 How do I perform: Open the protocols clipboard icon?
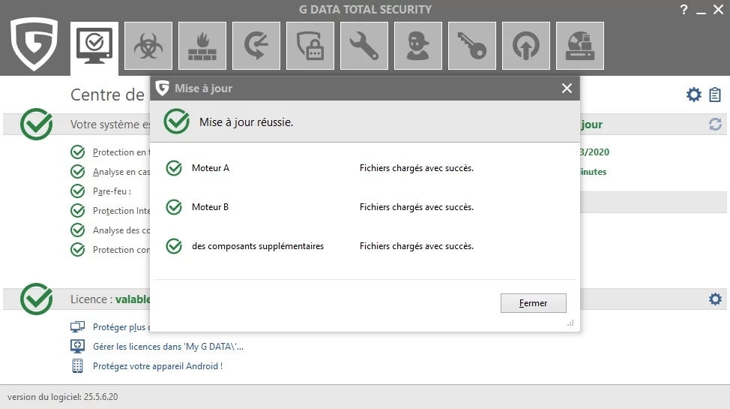(x=715, y=95)
